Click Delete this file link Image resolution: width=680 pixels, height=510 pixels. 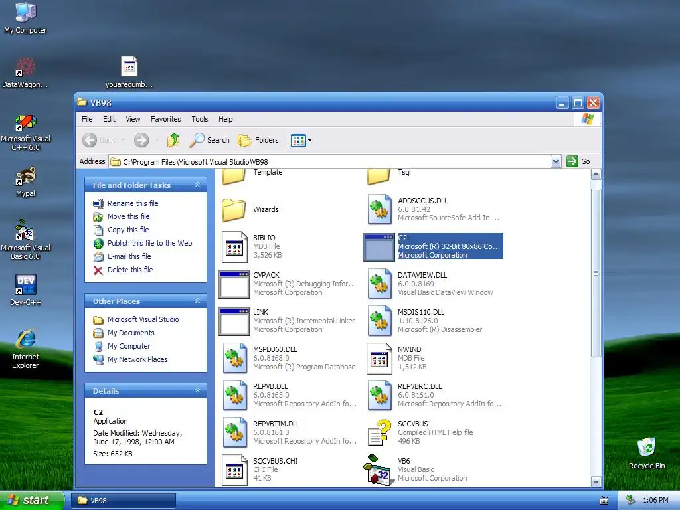(x=130, y=270)
